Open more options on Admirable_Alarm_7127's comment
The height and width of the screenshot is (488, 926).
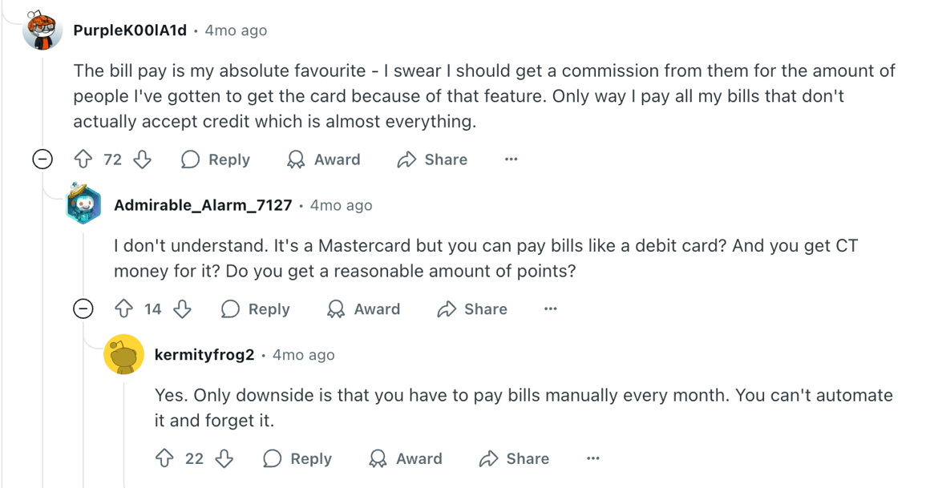[x=550, y=309]
